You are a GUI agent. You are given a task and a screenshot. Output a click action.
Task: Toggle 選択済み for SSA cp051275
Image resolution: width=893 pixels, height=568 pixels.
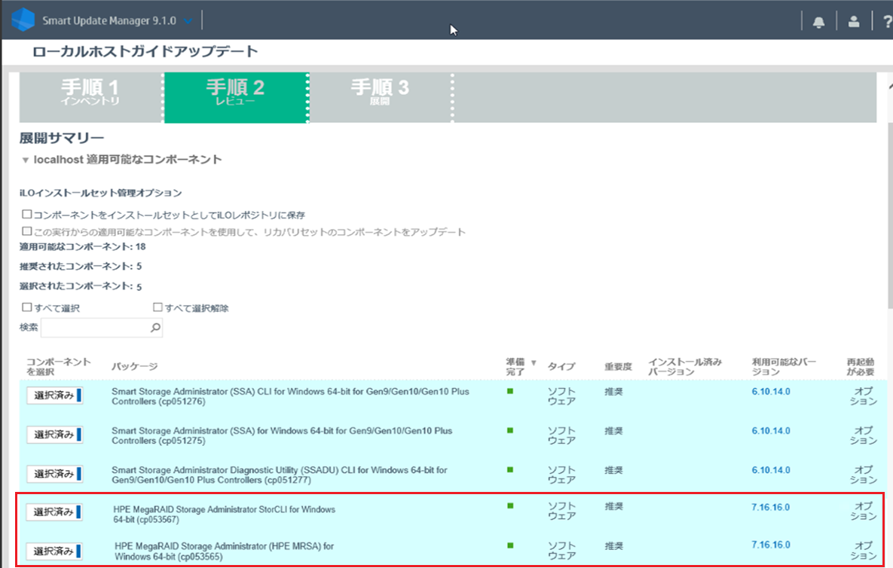(x=55, y=434)
